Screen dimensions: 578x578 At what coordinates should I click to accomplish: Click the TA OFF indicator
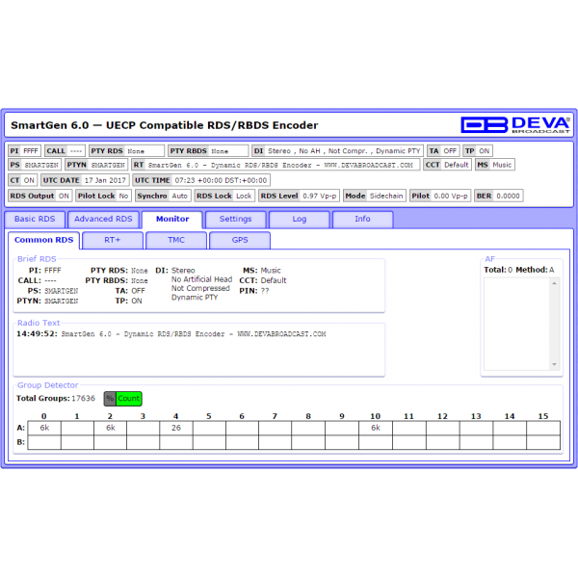443,151
